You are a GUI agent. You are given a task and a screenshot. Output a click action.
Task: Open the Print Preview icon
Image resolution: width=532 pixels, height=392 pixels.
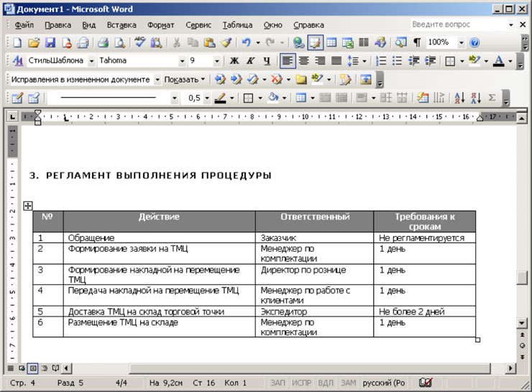coord(119,43)
